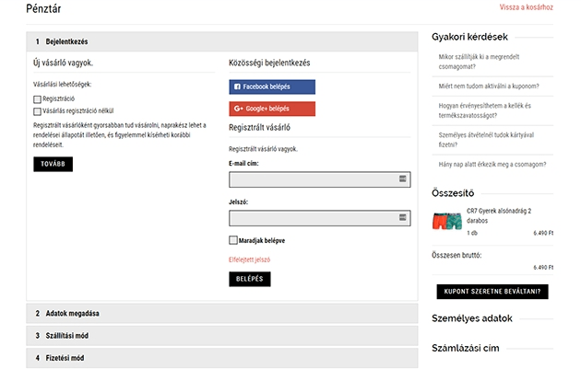Click autofill icon in E-mail cím field
The image size is (581, 369).
(403, 179)
